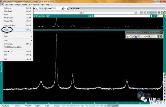Toggle the STDV checkbox
166x107 pixels.
click(x=151, y=16)
